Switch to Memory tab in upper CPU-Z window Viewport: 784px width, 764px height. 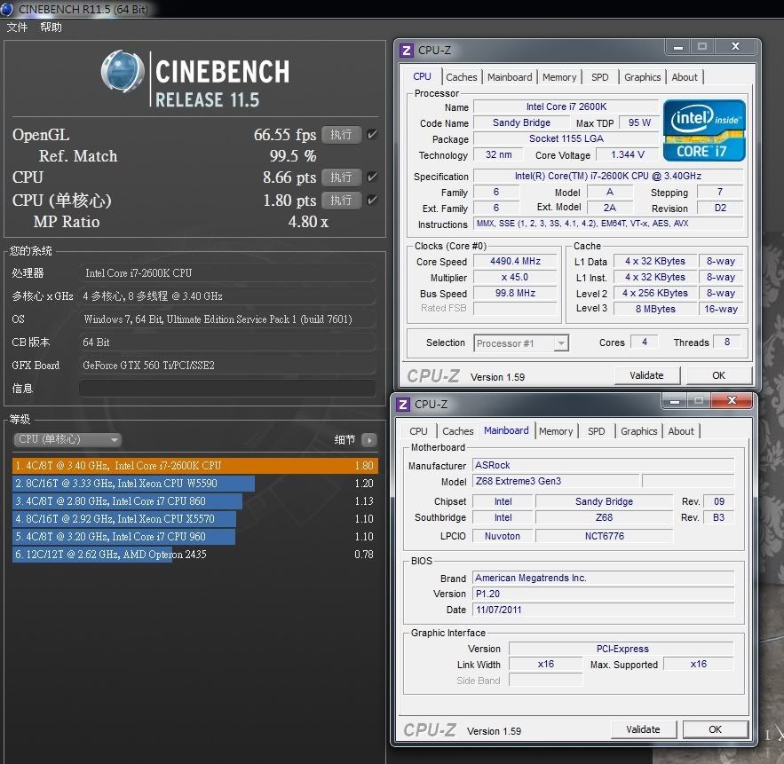tap(559, 77)
